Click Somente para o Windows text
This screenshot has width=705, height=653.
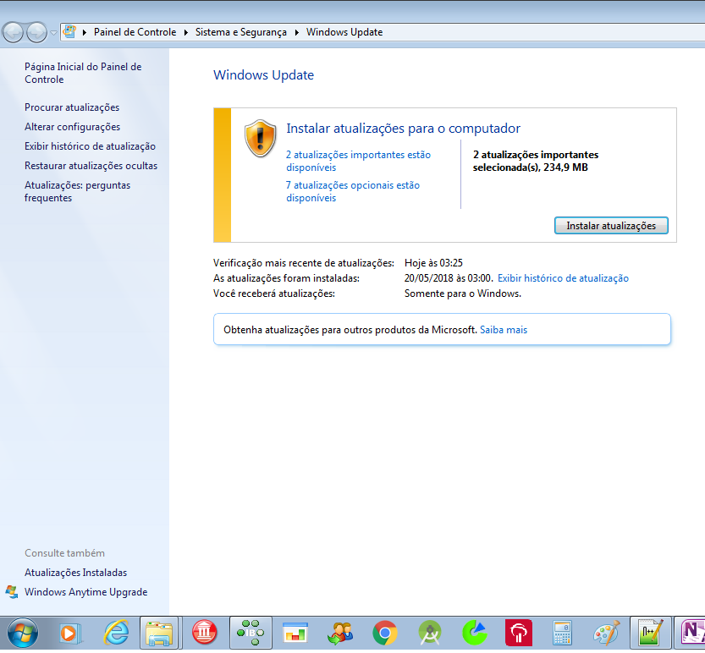tap(463, 294)
